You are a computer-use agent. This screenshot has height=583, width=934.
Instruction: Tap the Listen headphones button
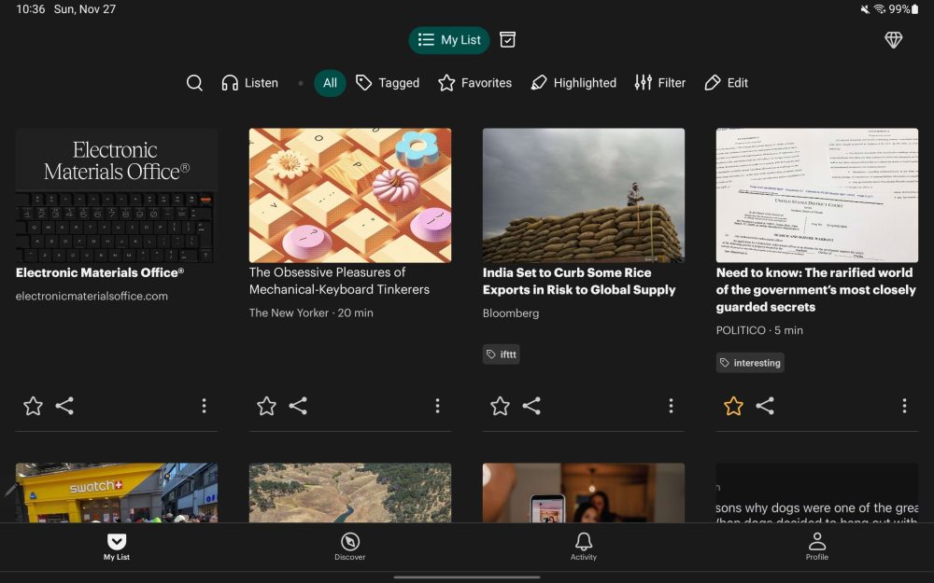pos(249,83)
